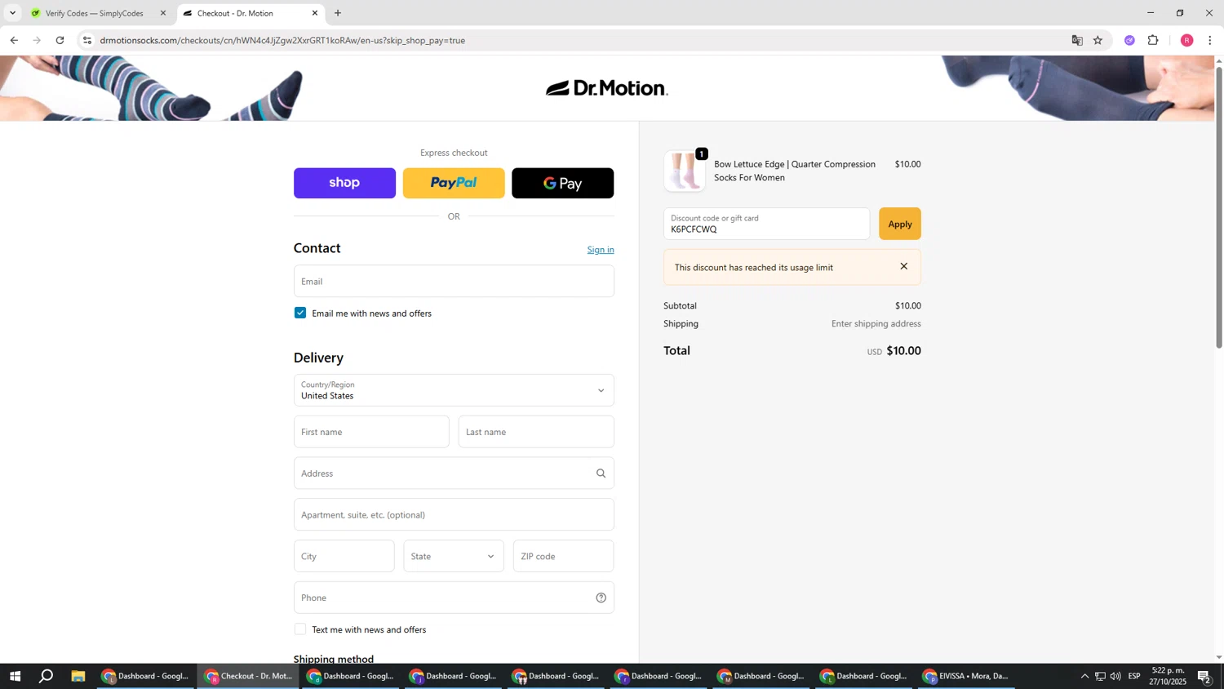The height and width of the screenshot is (689, 1224).
Task: Switch to Verify Codes — SimplyCodes tab
Action: (96, 13)
